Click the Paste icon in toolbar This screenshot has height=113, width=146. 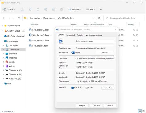(38, 10)
